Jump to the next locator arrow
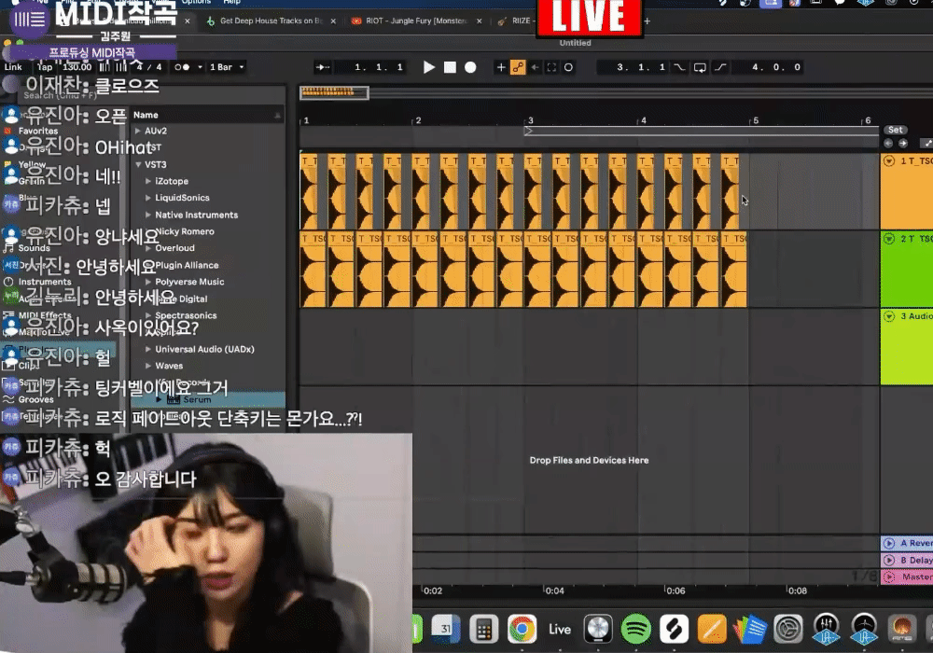 tap(902, 144)
